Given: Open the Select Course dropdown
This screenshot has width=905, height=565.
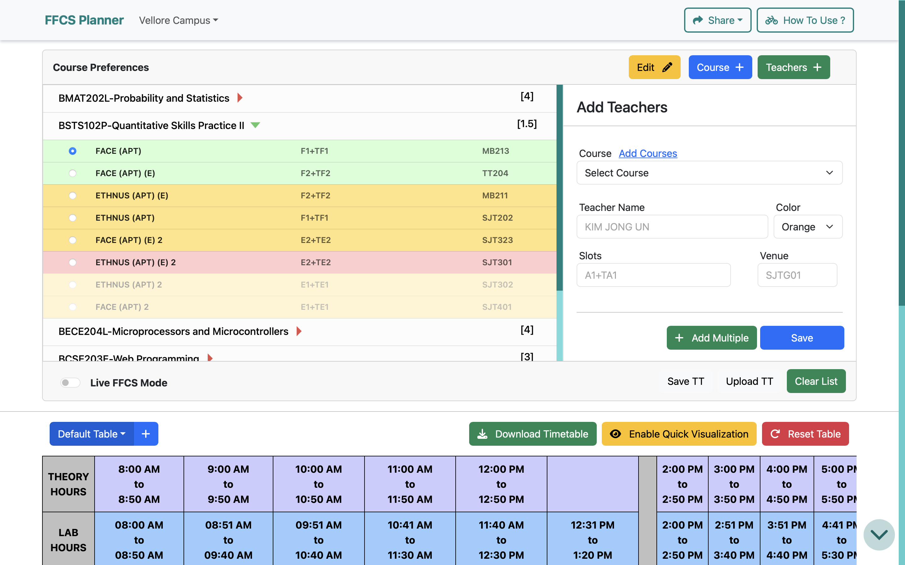Looking at the screenshot, I should click(709, 173).
